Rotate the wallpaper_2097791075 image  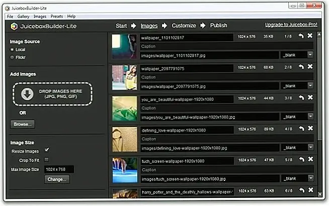301,67
